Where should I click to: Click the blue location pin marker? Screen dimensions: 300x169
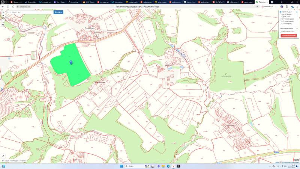pos(71,62)
